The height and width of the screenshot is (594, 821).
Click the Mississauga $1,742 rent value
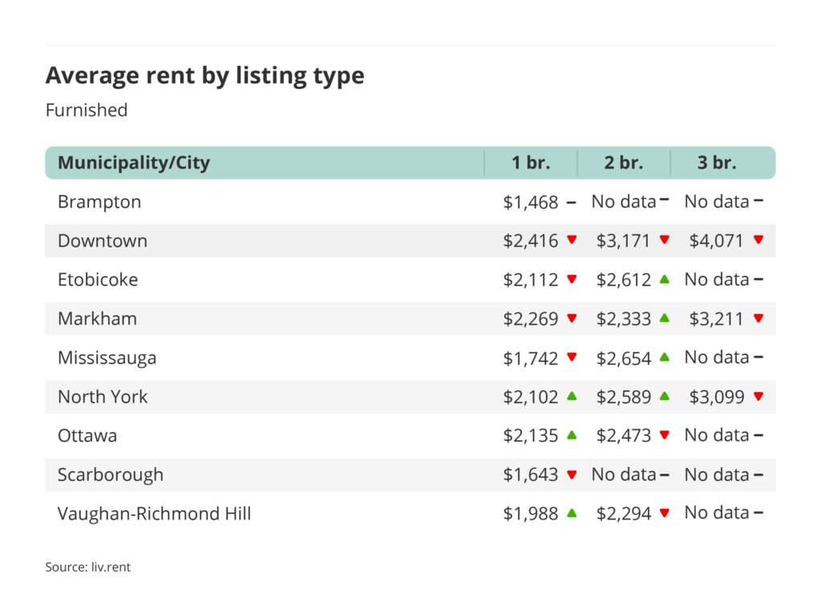(x=530, y=358)
